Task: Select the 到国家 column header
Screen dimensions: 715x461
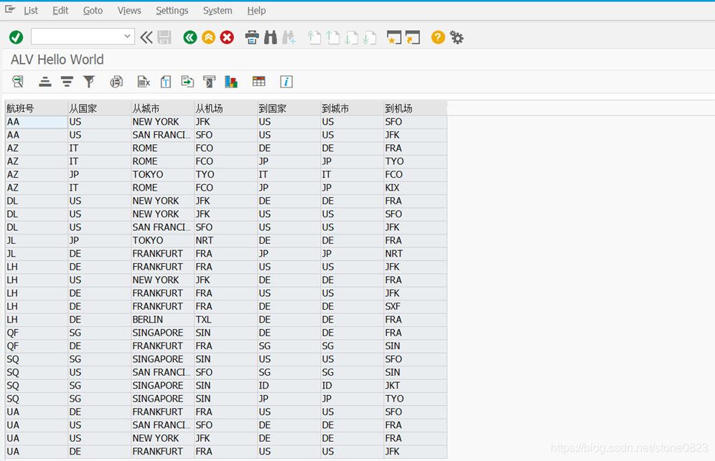Action: pyautogui.click(x=289, y=108)
